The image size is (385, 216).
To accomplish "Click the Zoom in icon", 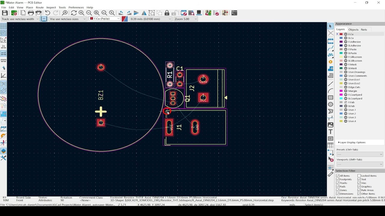I will pyautogui.click(x=81, y=13).
